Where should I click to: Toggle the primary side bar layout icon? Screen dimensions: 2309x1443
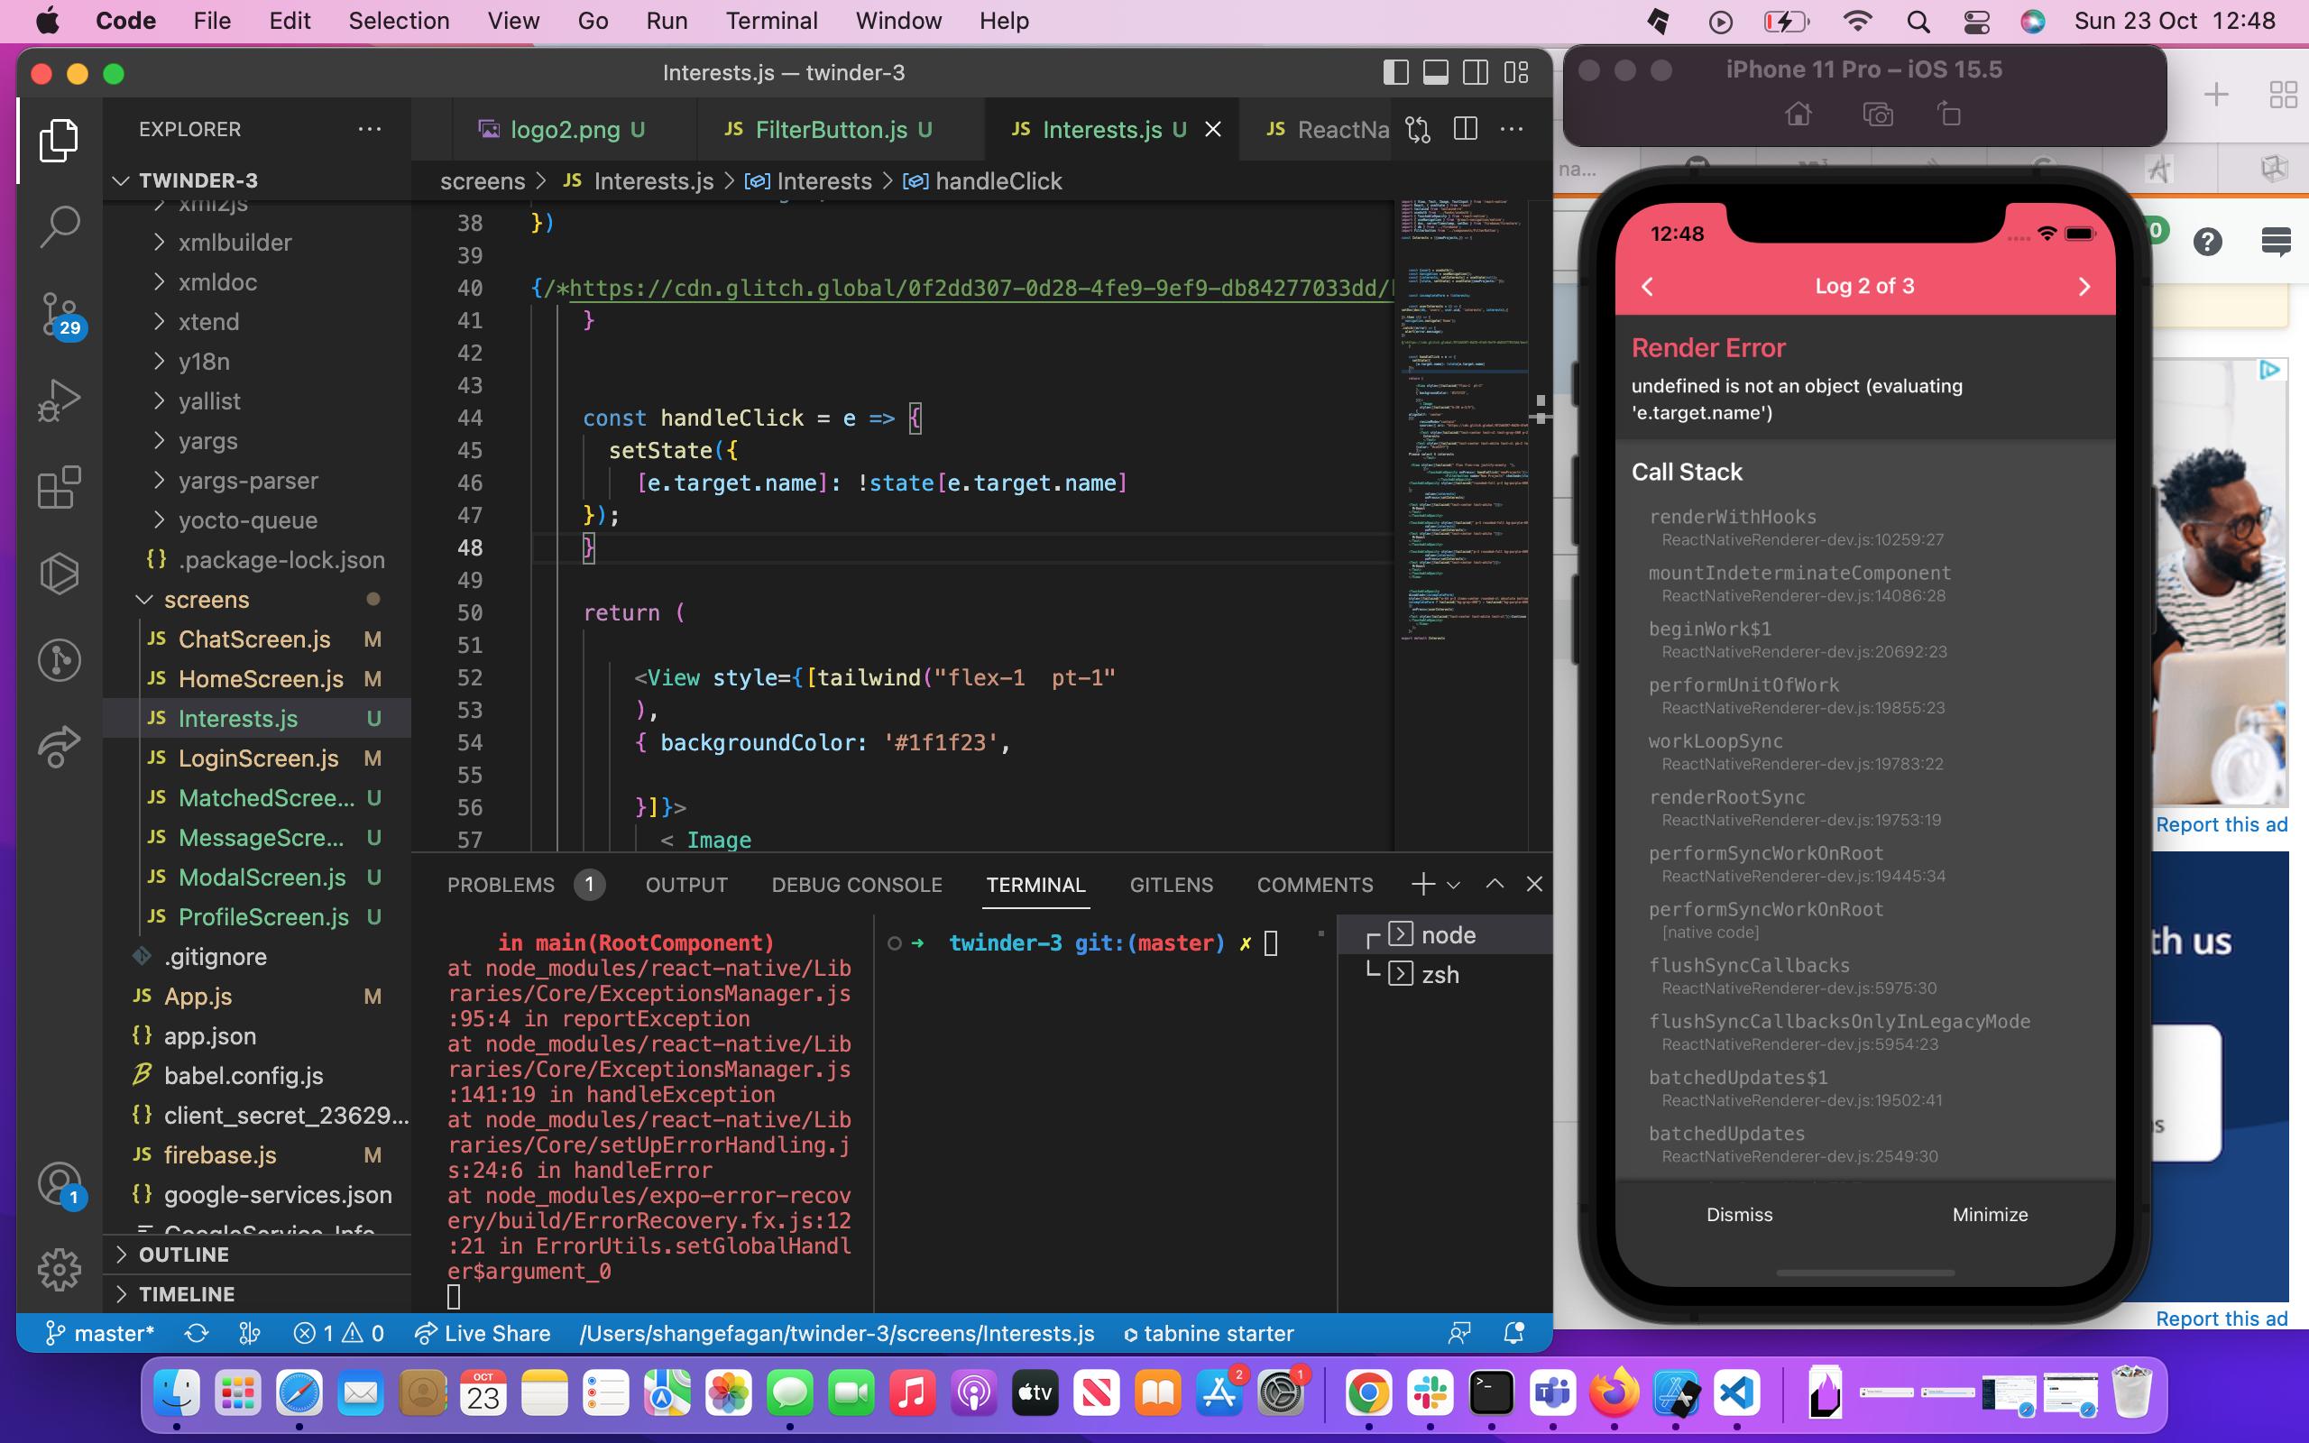tap(1396, 72)
